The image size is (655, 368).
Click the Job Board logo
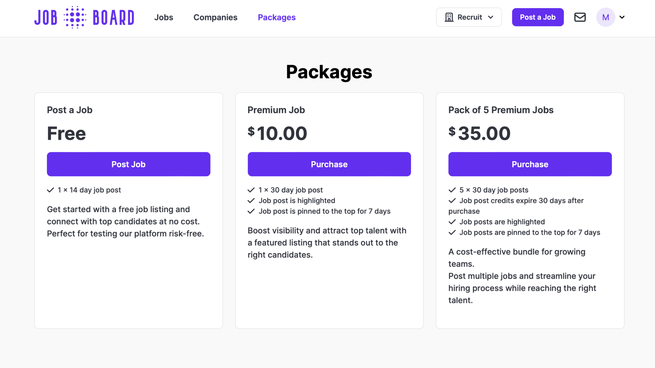click(x=84, y=17)
